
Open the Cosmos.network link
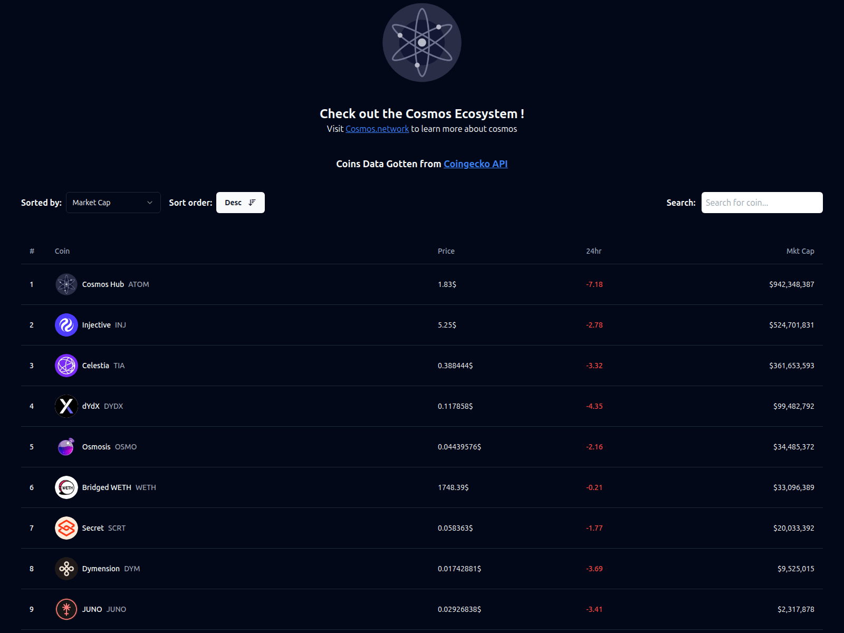click(x=377, y=129)
